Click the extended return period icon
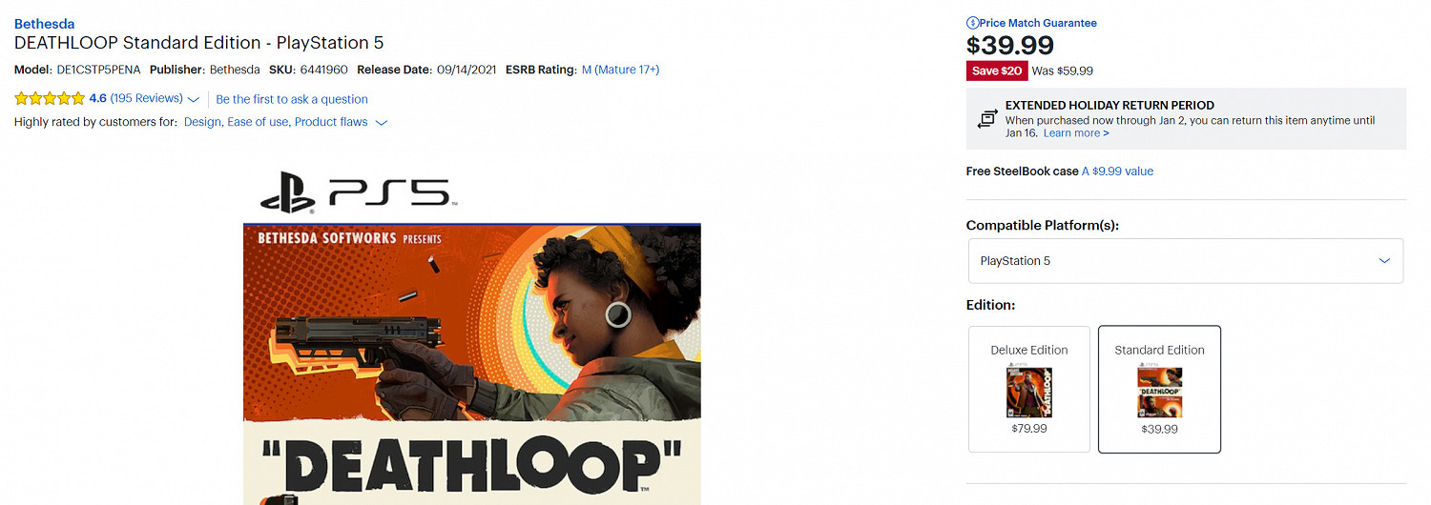This screenshot has height=505, width=1431. pos(986,119)
